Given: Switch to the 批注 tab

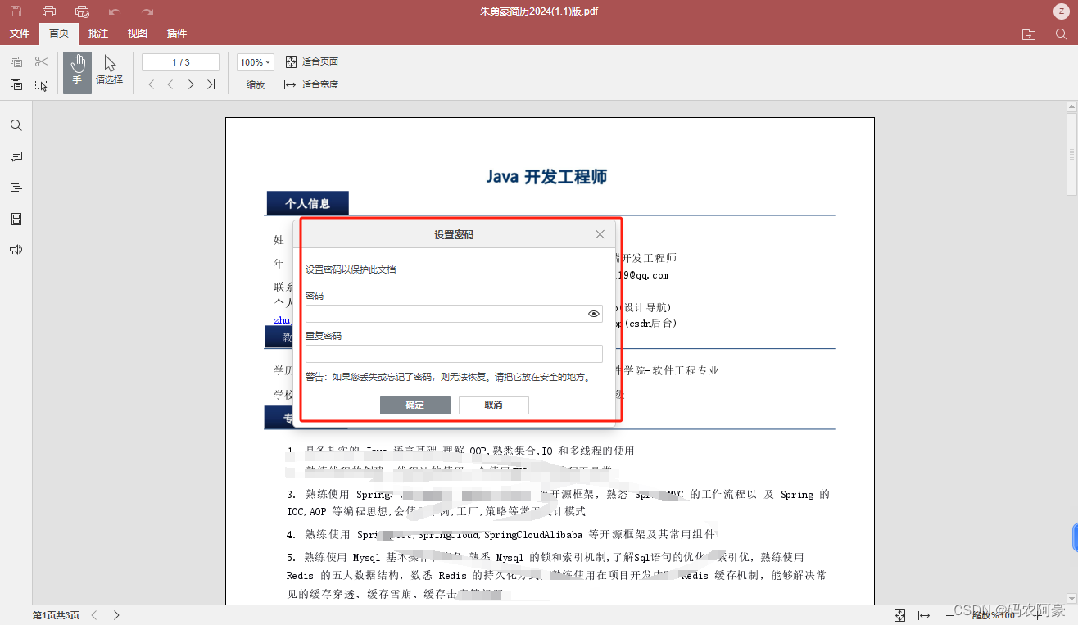Looking at the screenshot, I should (x=98, y=34).
